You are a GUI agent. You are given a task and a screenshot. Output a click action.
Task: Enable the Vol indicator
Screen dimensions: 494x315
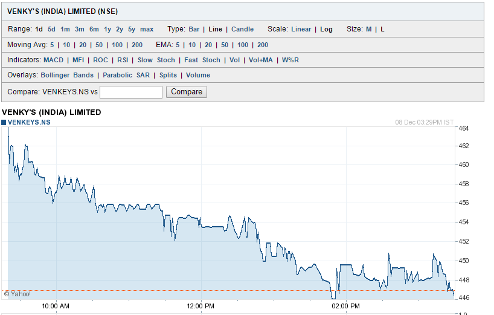click(235, 60)
